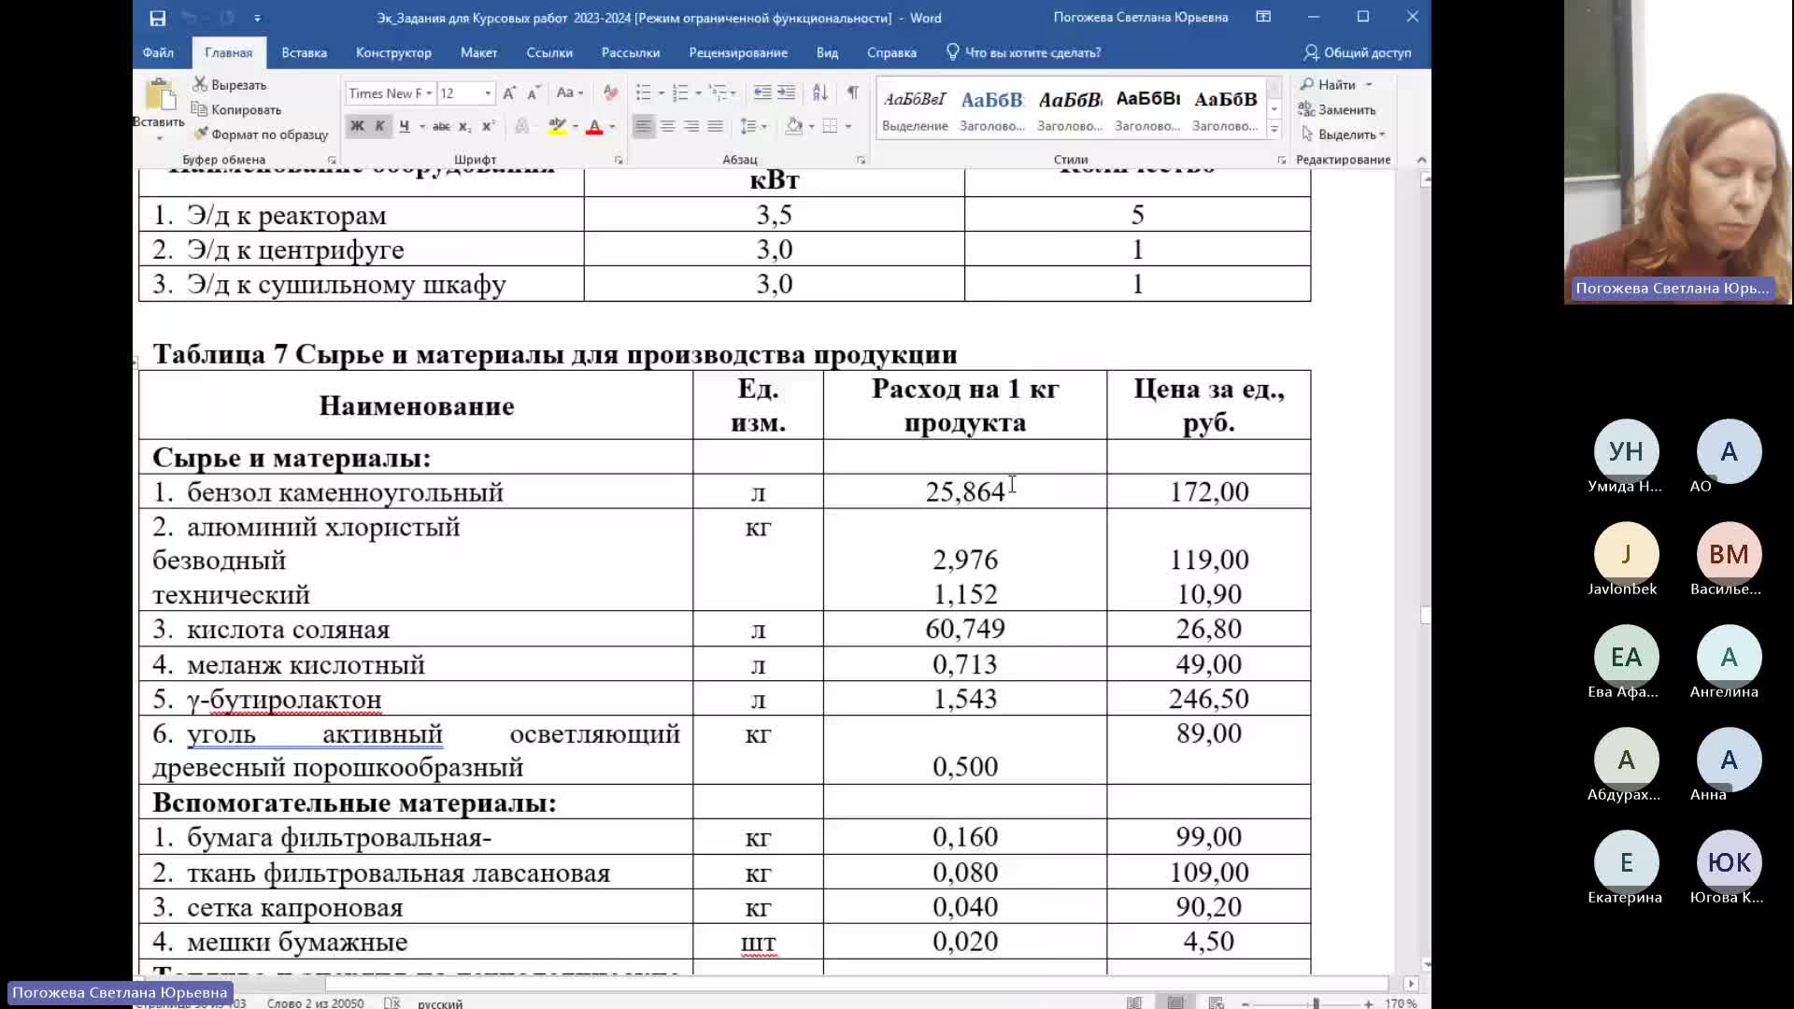This screenshot has height=1009, width=1794.
Task: Activate Формат по образцу format painter
Action: tap(261, 135)
